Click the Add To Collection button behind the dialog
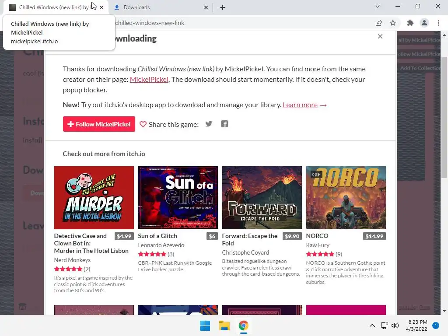448x336 pixels. coord(419,68)
